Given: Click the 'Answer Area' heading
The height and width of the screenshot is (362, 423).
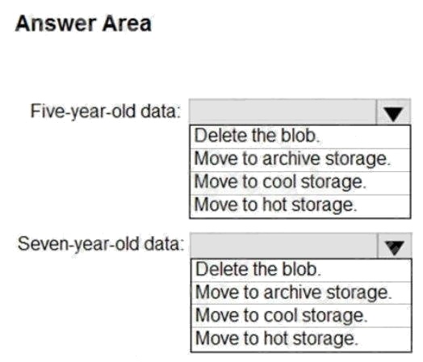Looking at the screenshot, I should tap(83, 23).
